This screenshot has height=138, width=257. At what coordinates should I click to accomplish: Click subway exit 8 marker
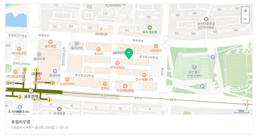[x=53, y=83]
